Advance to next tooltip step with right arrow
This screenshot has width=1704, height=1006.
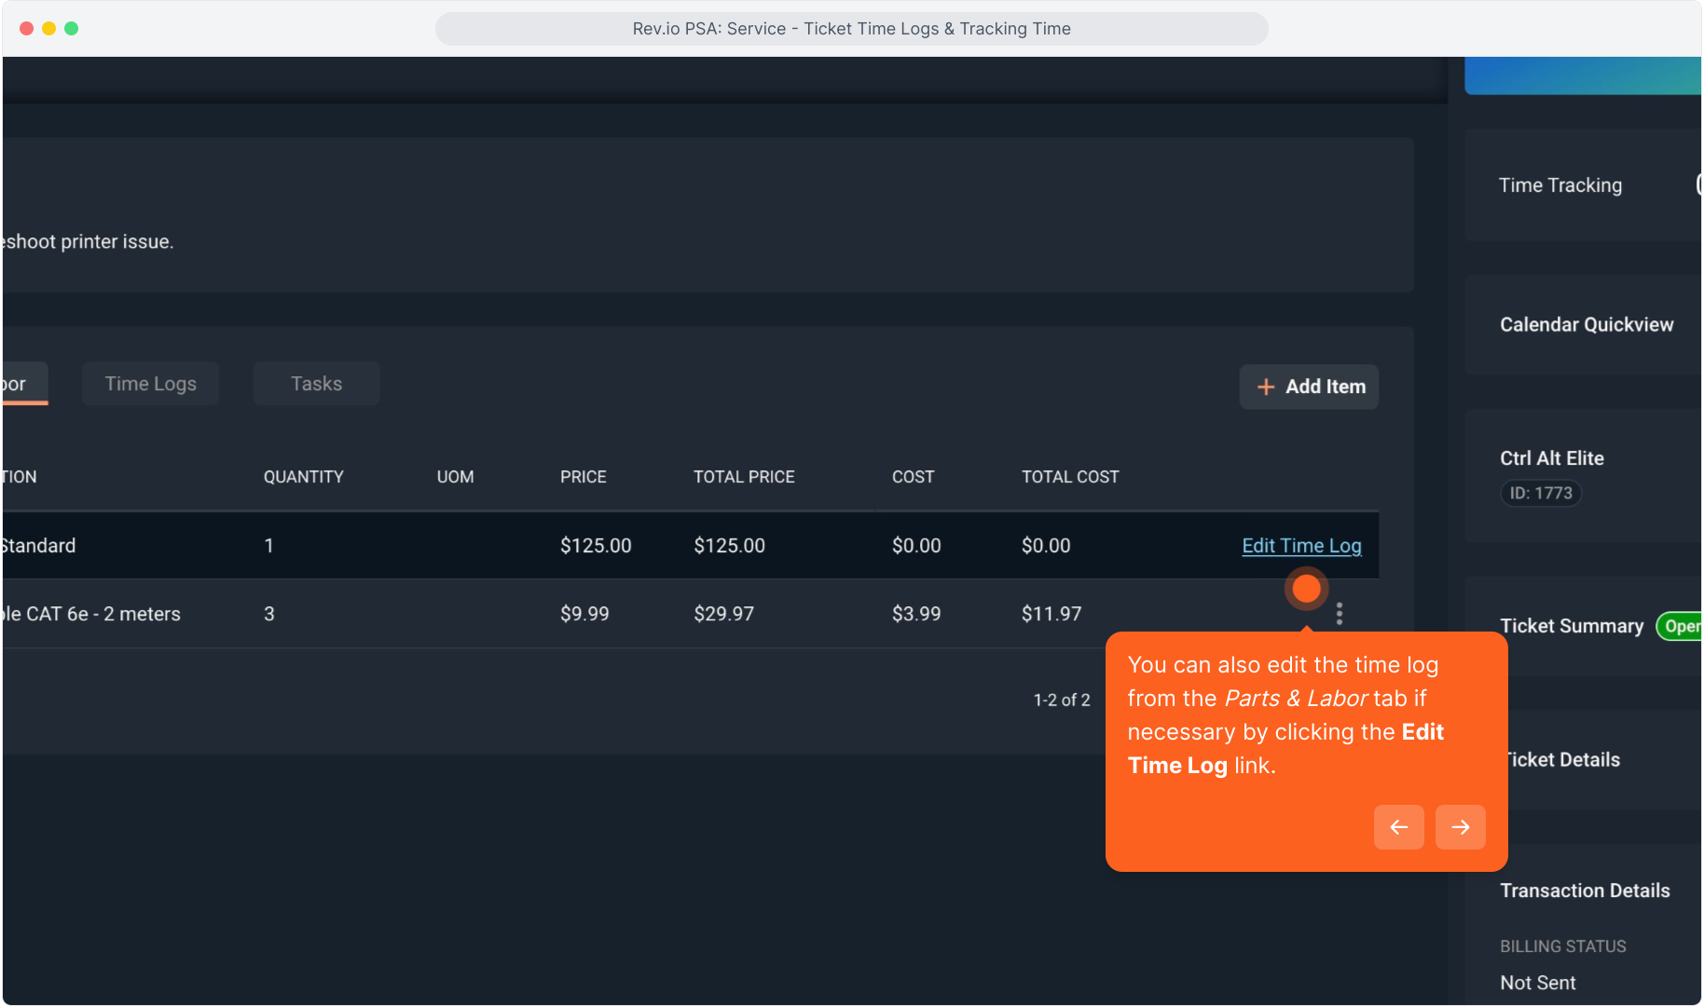1460,827
